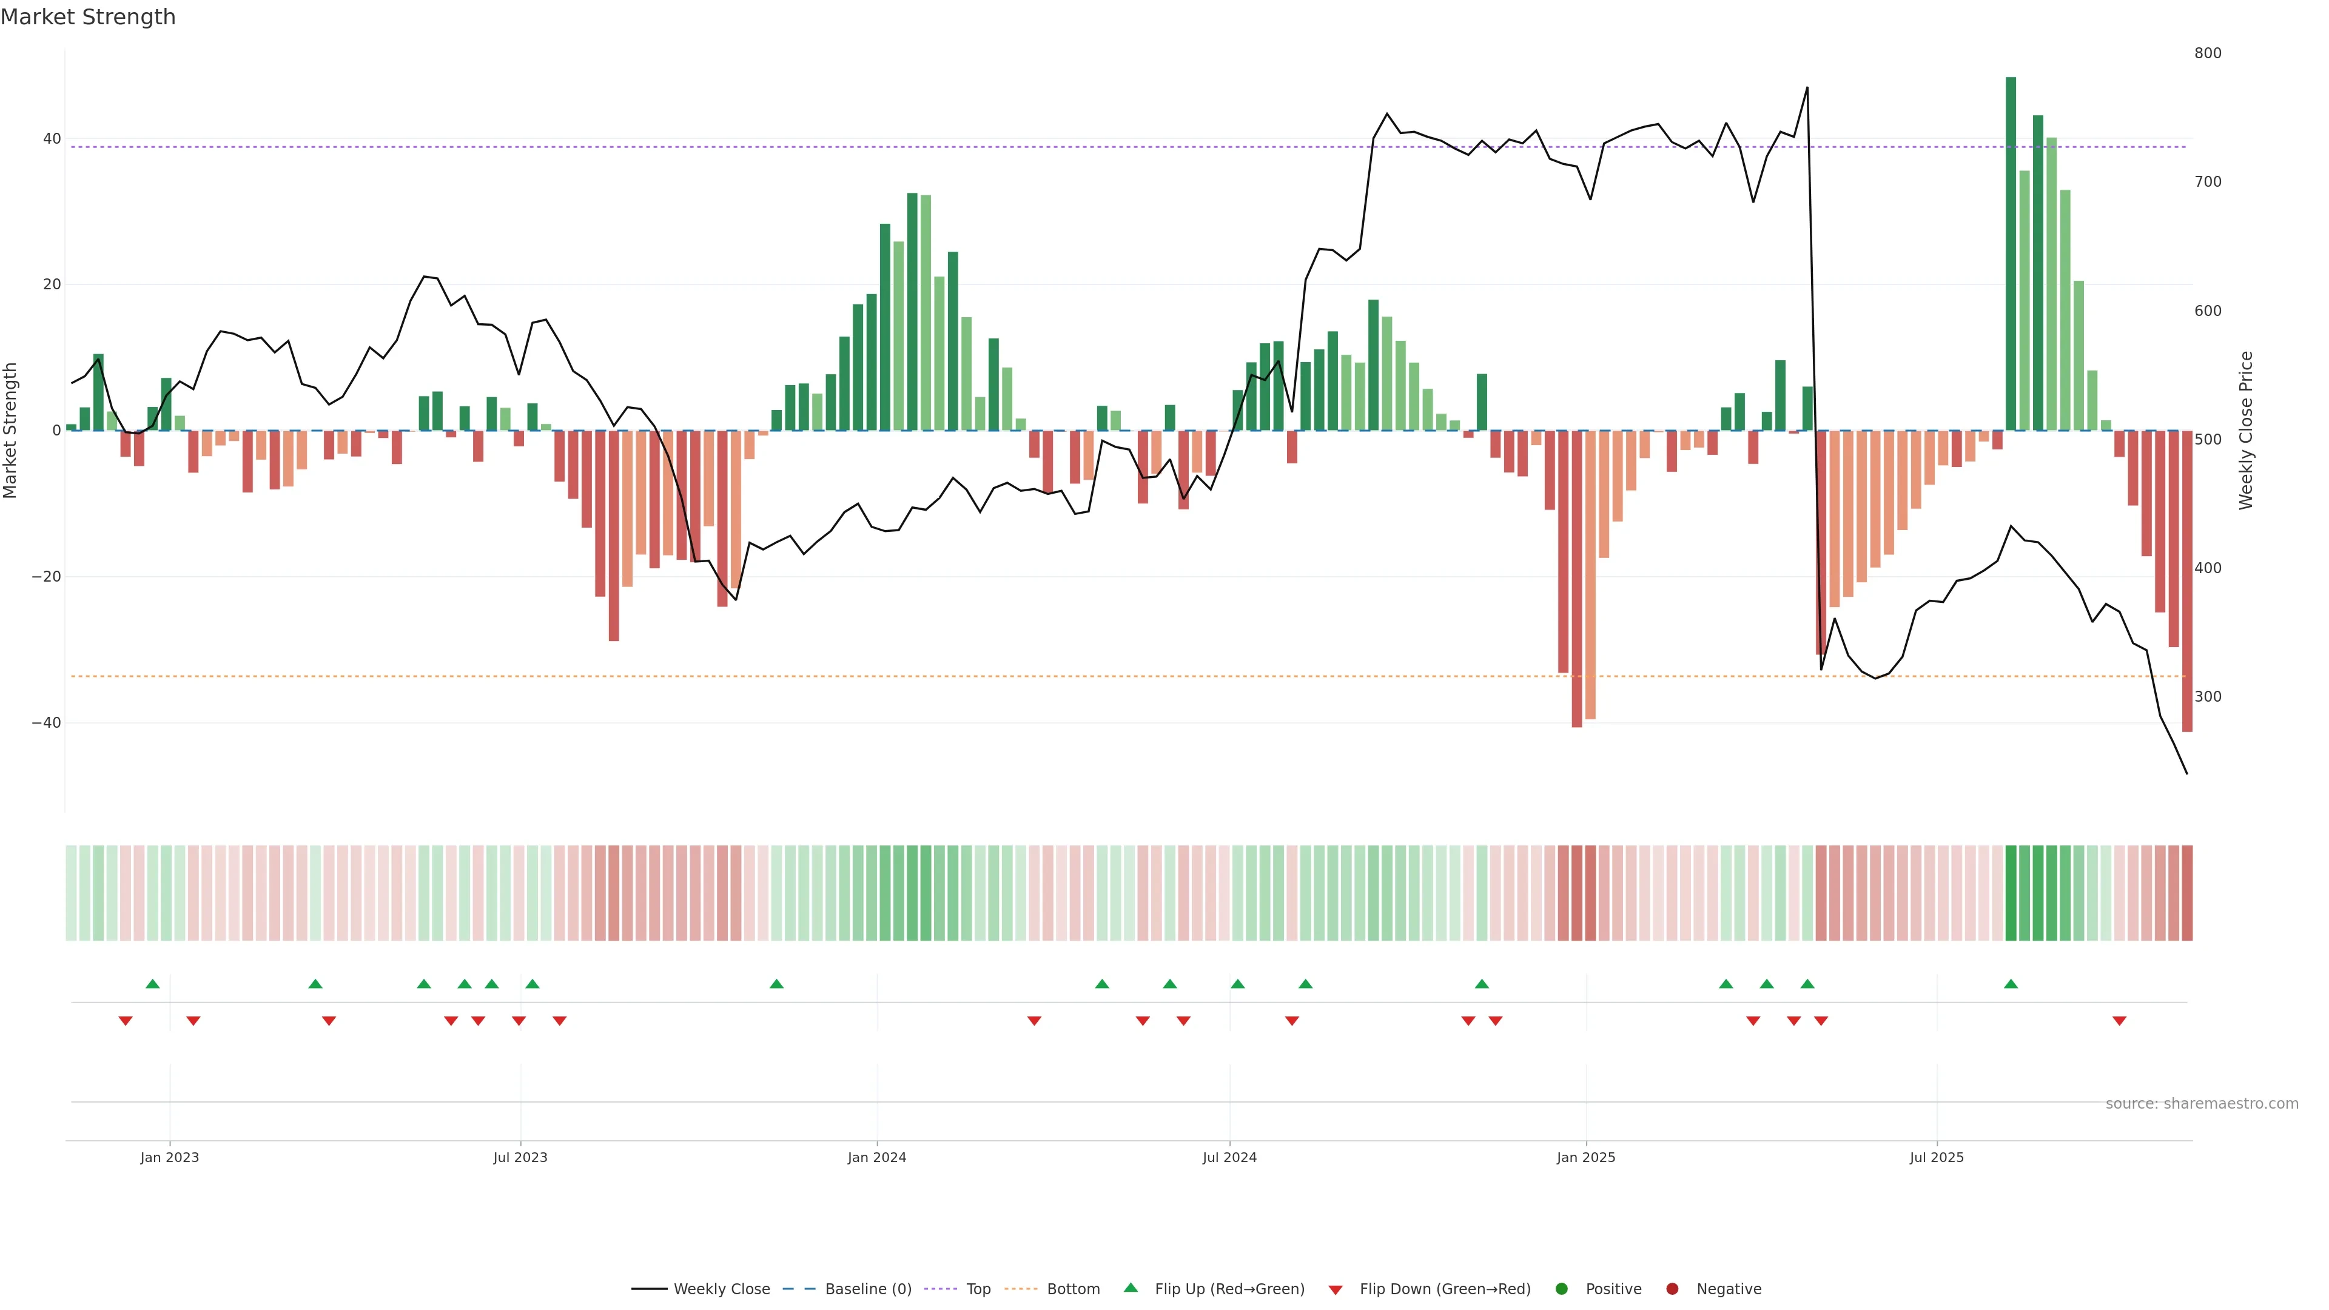Click the green Positive circle legend icon

click(1561, 1289)
